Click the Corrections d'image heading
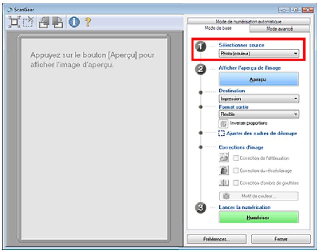317x251 pixels. click(x=241, y=147)
